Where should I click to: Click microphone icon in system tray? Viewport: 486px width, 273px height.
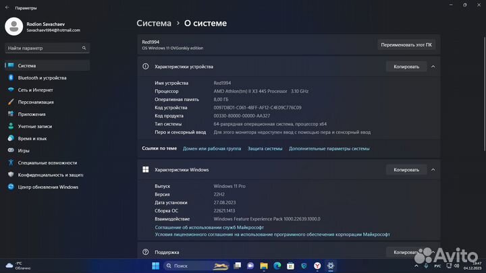(x=426, y=266)
